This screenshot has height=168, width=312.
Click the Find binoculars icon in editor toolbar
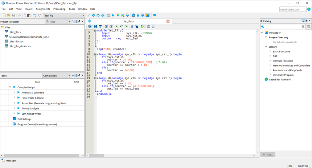pos(95,26)
